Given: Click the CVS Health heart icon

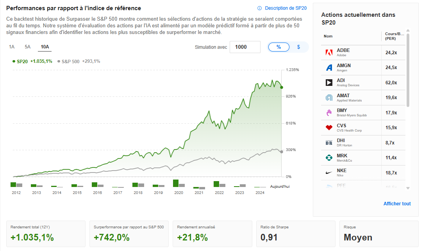Looking at the screenshot, I should coord(329,128).
